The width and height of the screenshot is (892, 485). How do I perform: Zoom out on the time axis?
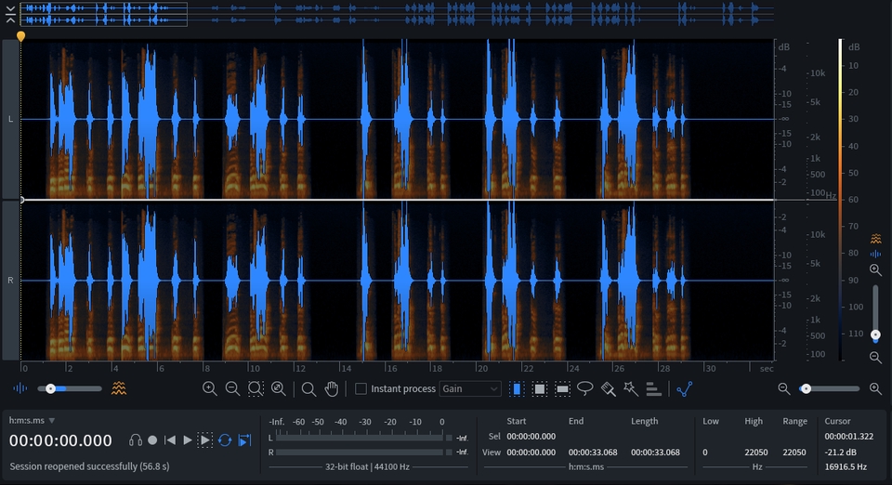[232, 389]
